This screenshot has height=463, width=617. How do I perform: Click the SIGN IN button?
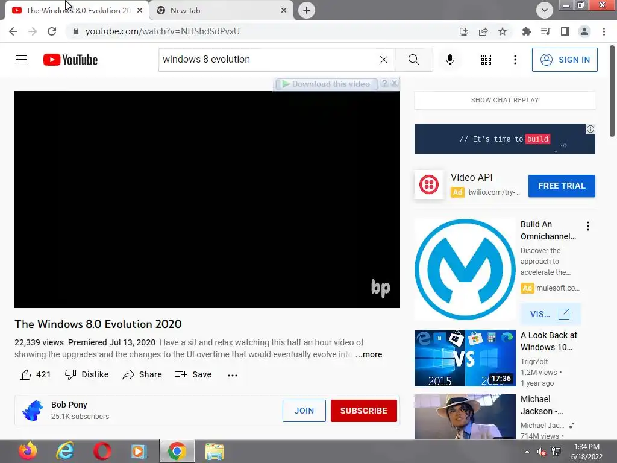(564, 60)
